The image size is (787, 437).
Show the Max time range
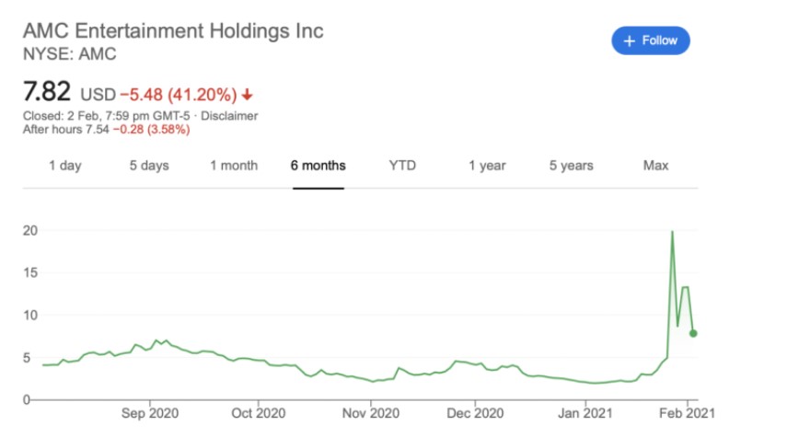coord(655,166)
